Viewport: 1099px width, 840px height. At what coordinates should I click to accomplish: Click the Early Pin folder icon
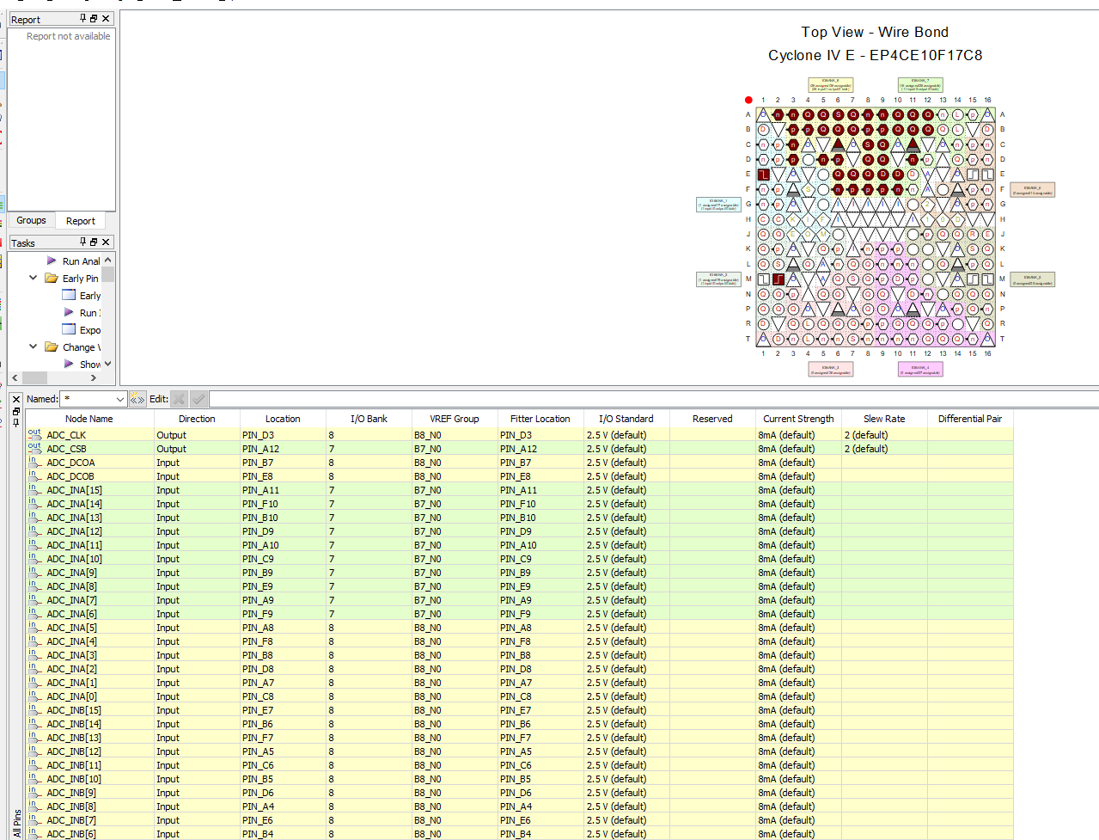[52, 278]
